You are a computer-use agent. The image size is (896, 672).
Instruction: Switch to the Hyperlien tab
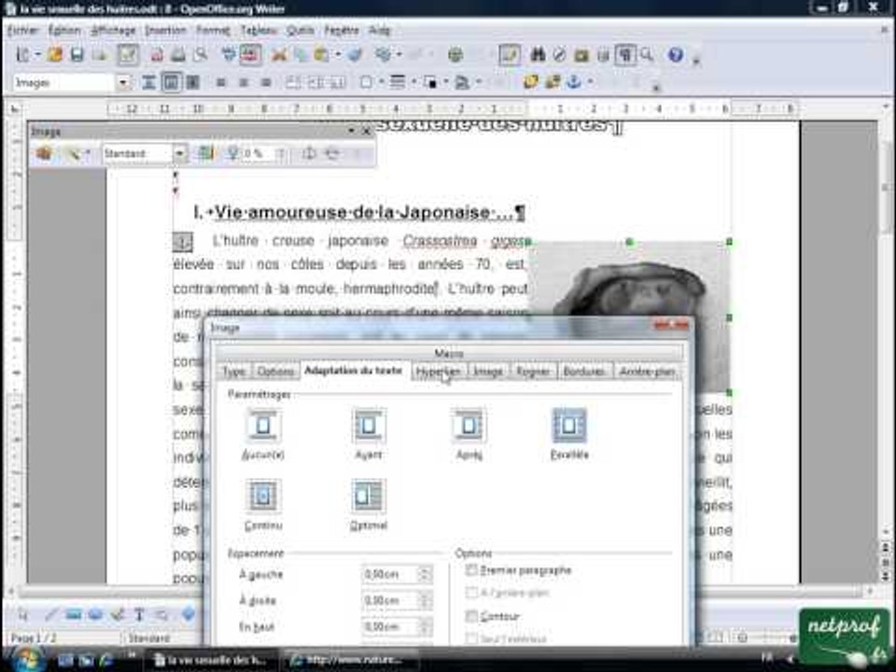pos(438,371)
